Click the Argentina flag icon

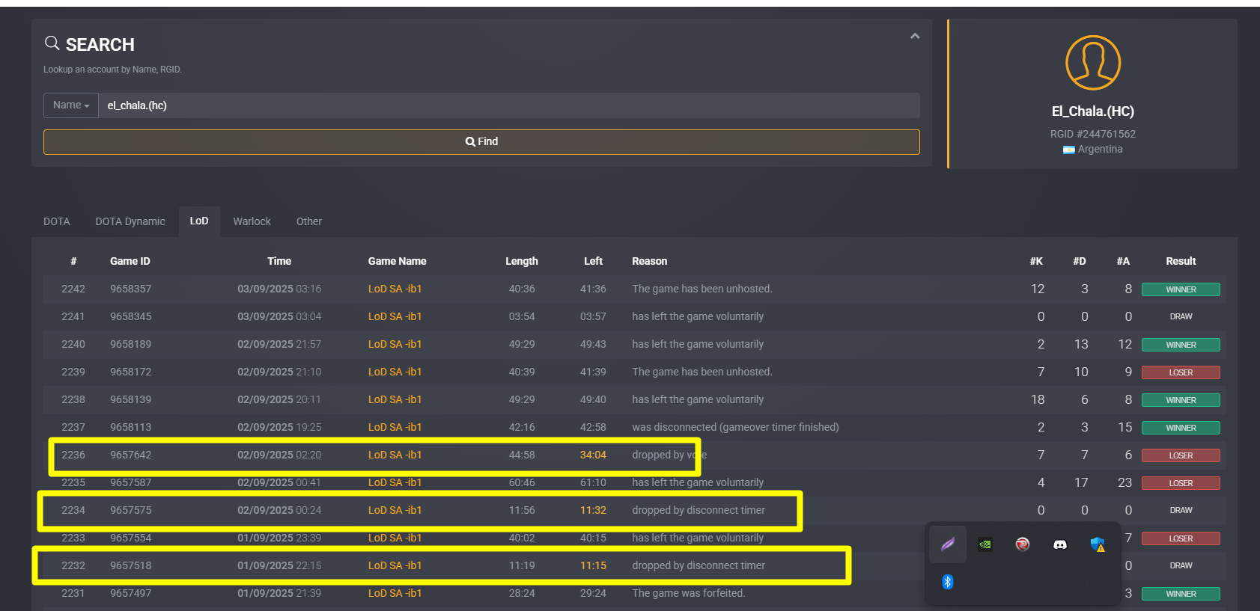point(1069,150)
